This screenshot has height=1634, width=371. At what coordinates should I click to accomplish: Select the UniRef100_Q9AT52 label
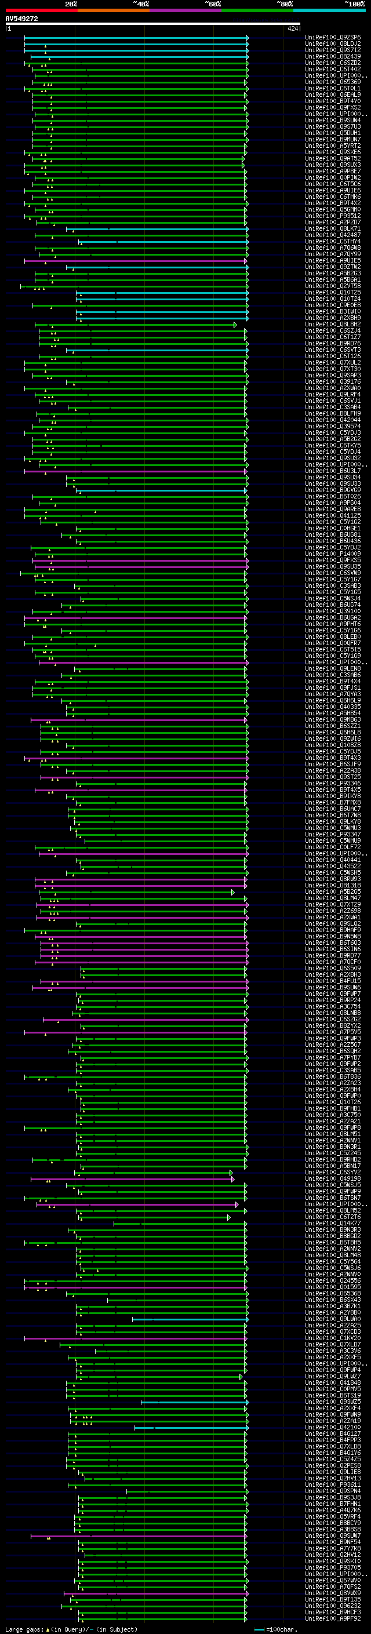click(333, 159)
